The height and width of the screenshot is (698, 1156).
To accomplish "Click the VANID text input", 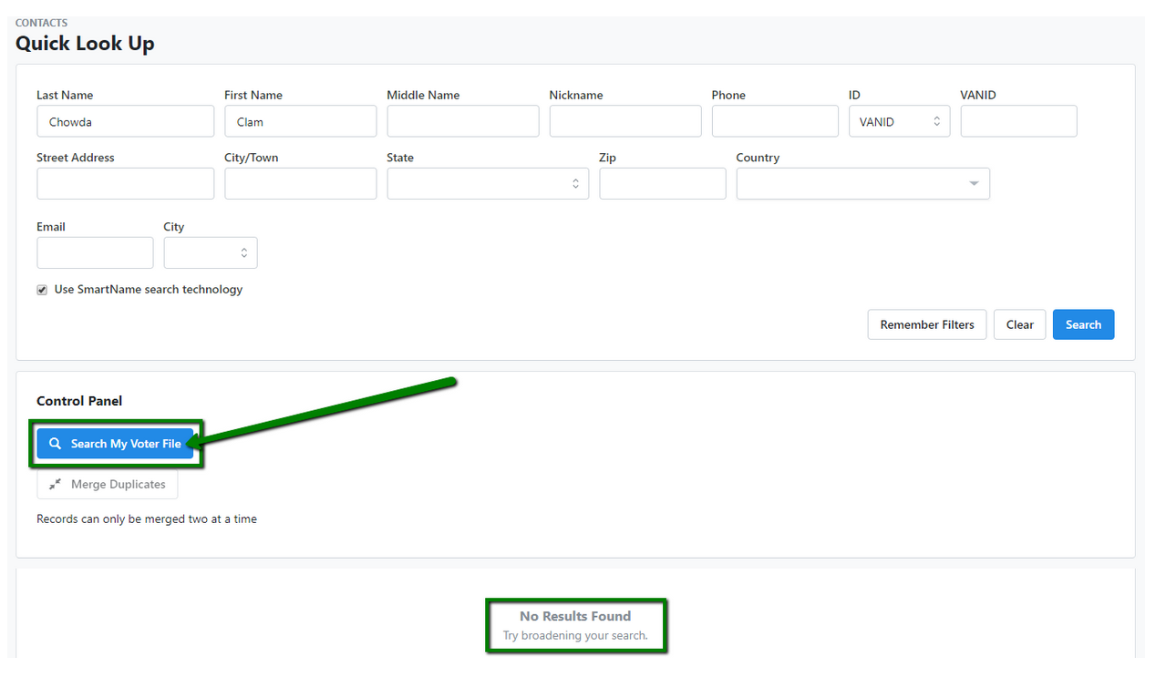I will [1018, 121].
